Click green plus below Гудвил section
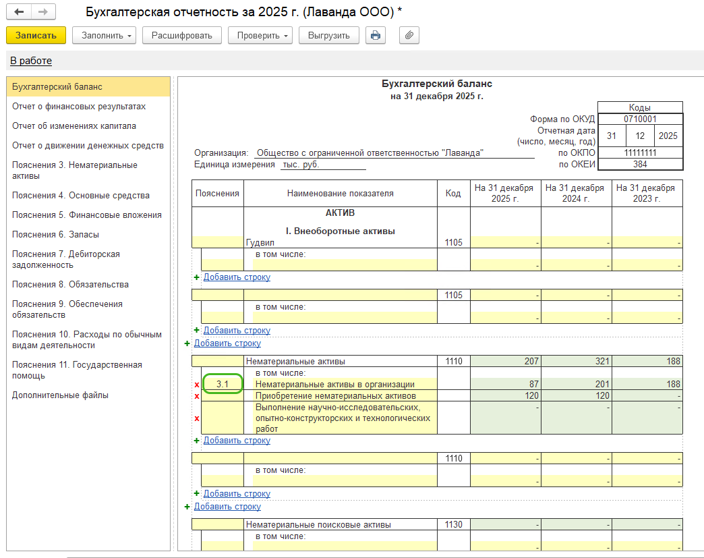Image resolution: width=704 pixels, height=558 pixels. pos(197,277)
